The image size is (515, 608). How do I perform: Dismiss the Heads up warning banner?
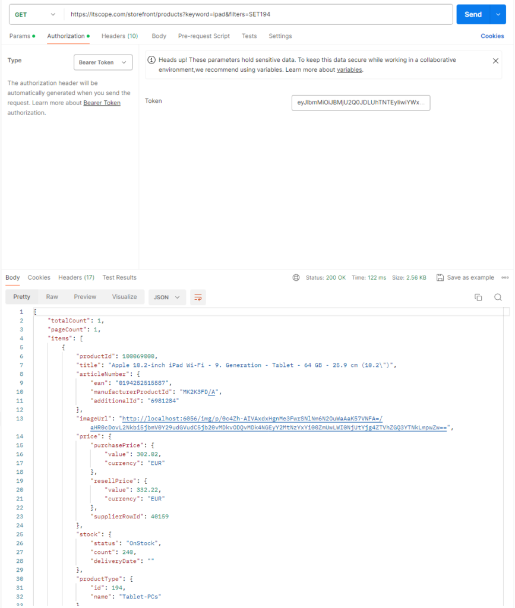495,61
